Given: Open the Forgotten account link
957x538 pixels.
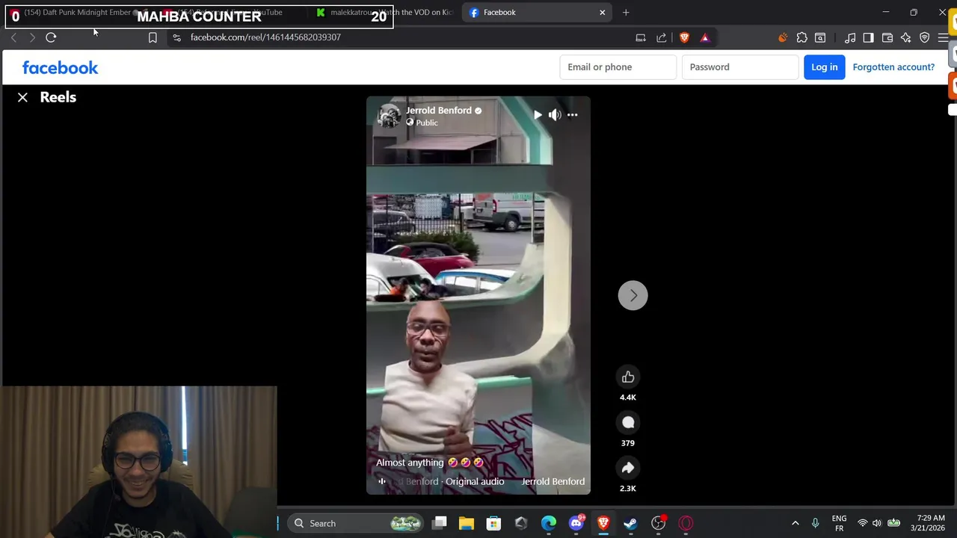Looking at the screenshot, I should pos(893,67).
